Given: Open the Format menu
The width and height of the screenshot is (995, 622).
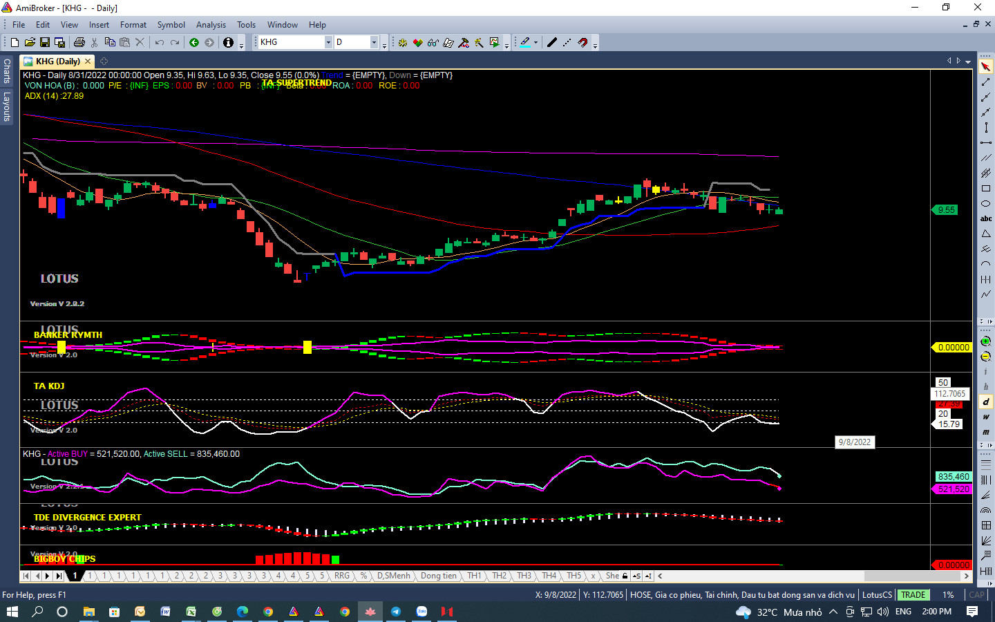Looking at the screenshot, I should [x=133, y=24].
